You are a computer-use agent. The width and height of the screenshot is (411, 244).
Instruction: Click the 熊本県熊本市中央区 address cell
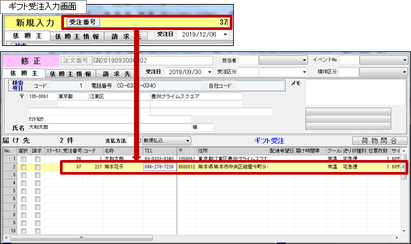tap(232, 167)
